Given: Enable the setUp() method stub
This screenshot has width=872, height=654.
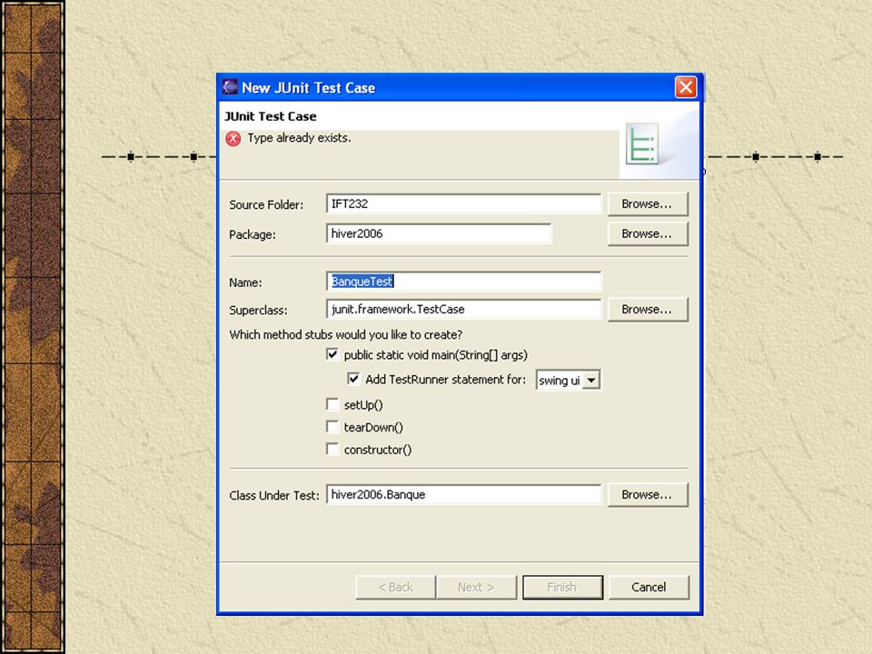Looking at the screenshot, I should (x=332, y=404).
